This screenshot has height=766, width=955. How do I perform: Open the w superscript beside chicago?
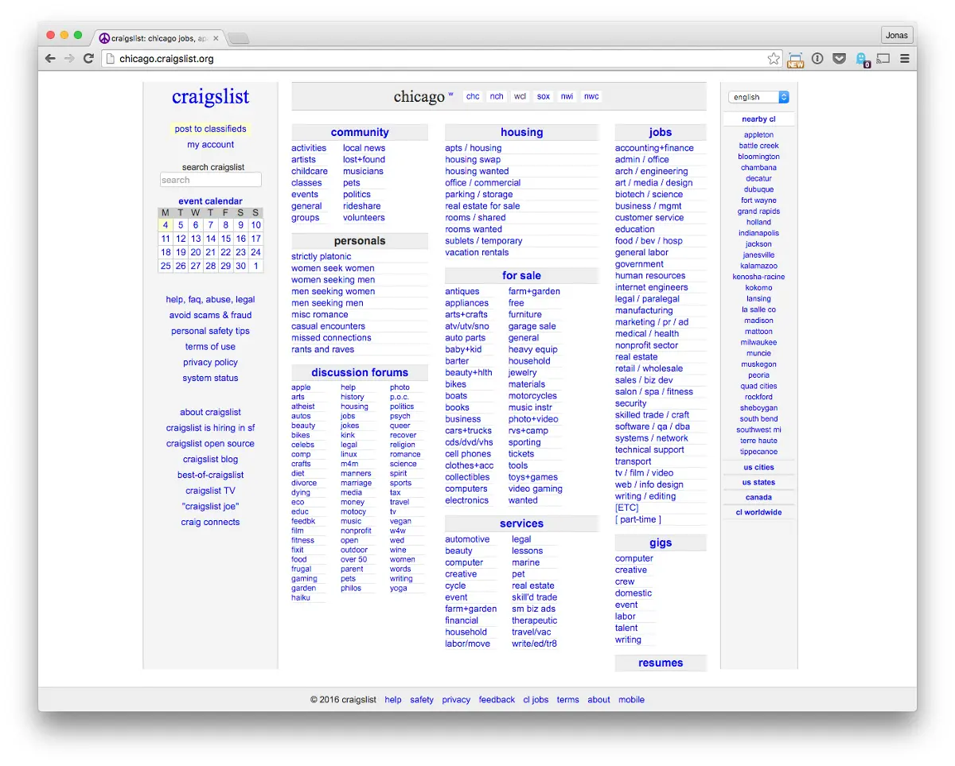tap(450, 93)
